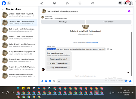Screen dimensions: 136x99
Task: Open the Marketplace storefront tab icon
Action: coord(80,3)
